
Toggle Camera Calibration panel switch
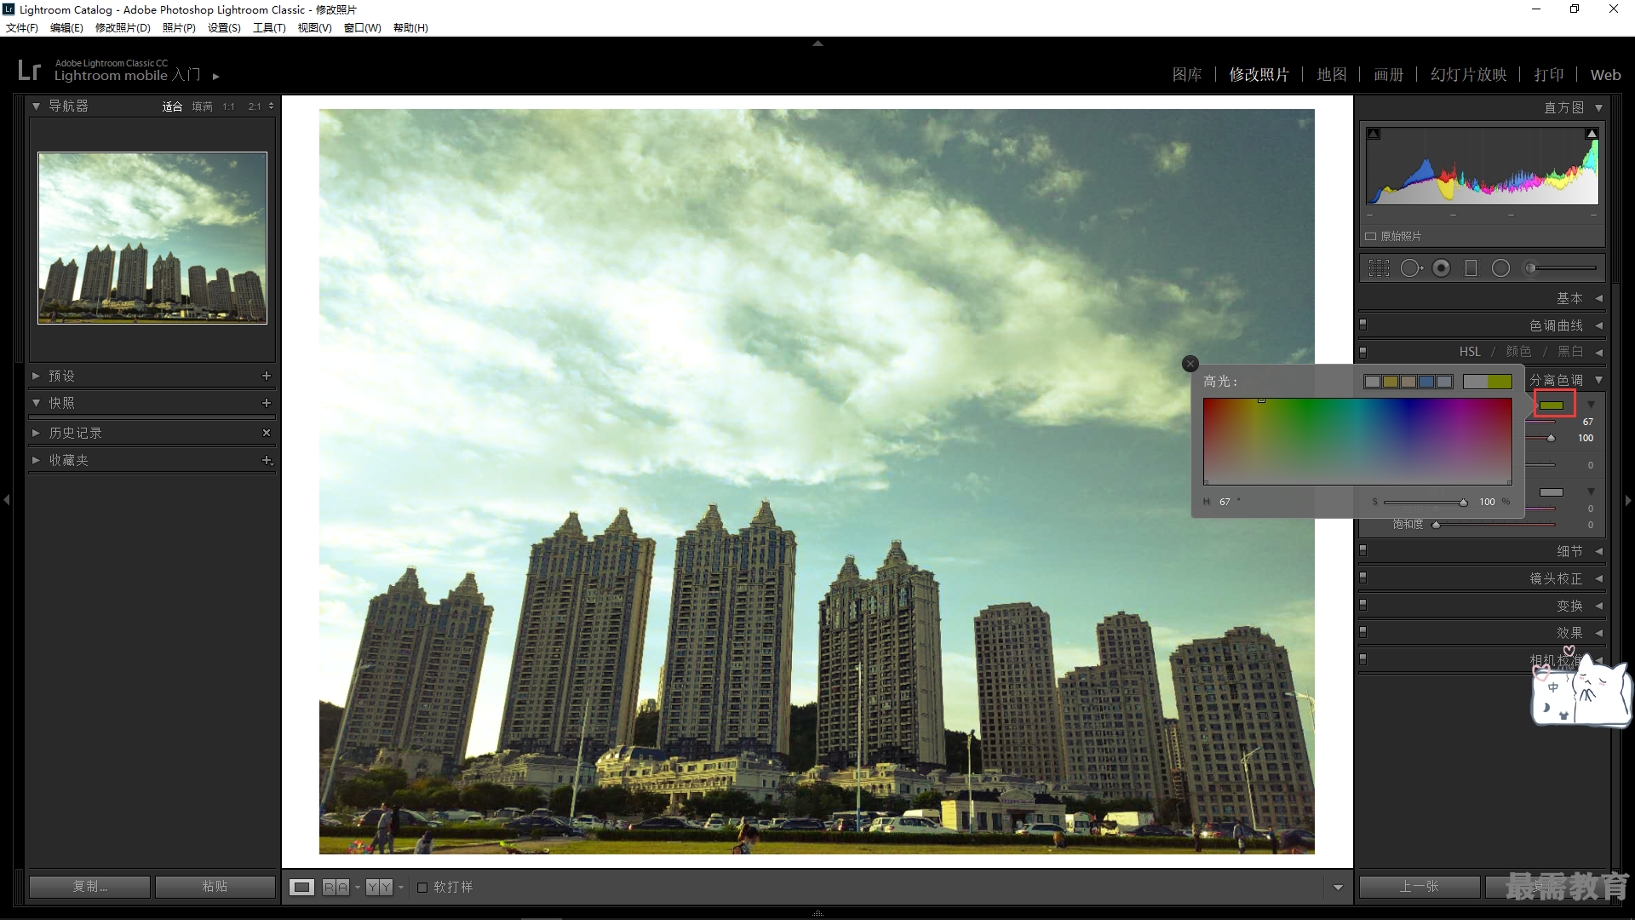(x=1363, y=660)
